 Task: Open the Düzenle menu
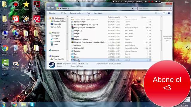[53, 13]
